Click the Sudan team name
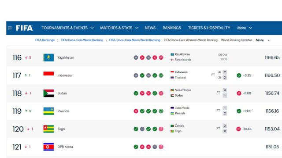Viewport: 282px width, 158px height. coord(62,93)
